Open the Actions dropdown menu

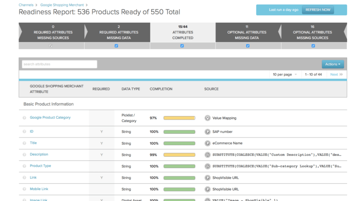[x=333, y=64]
